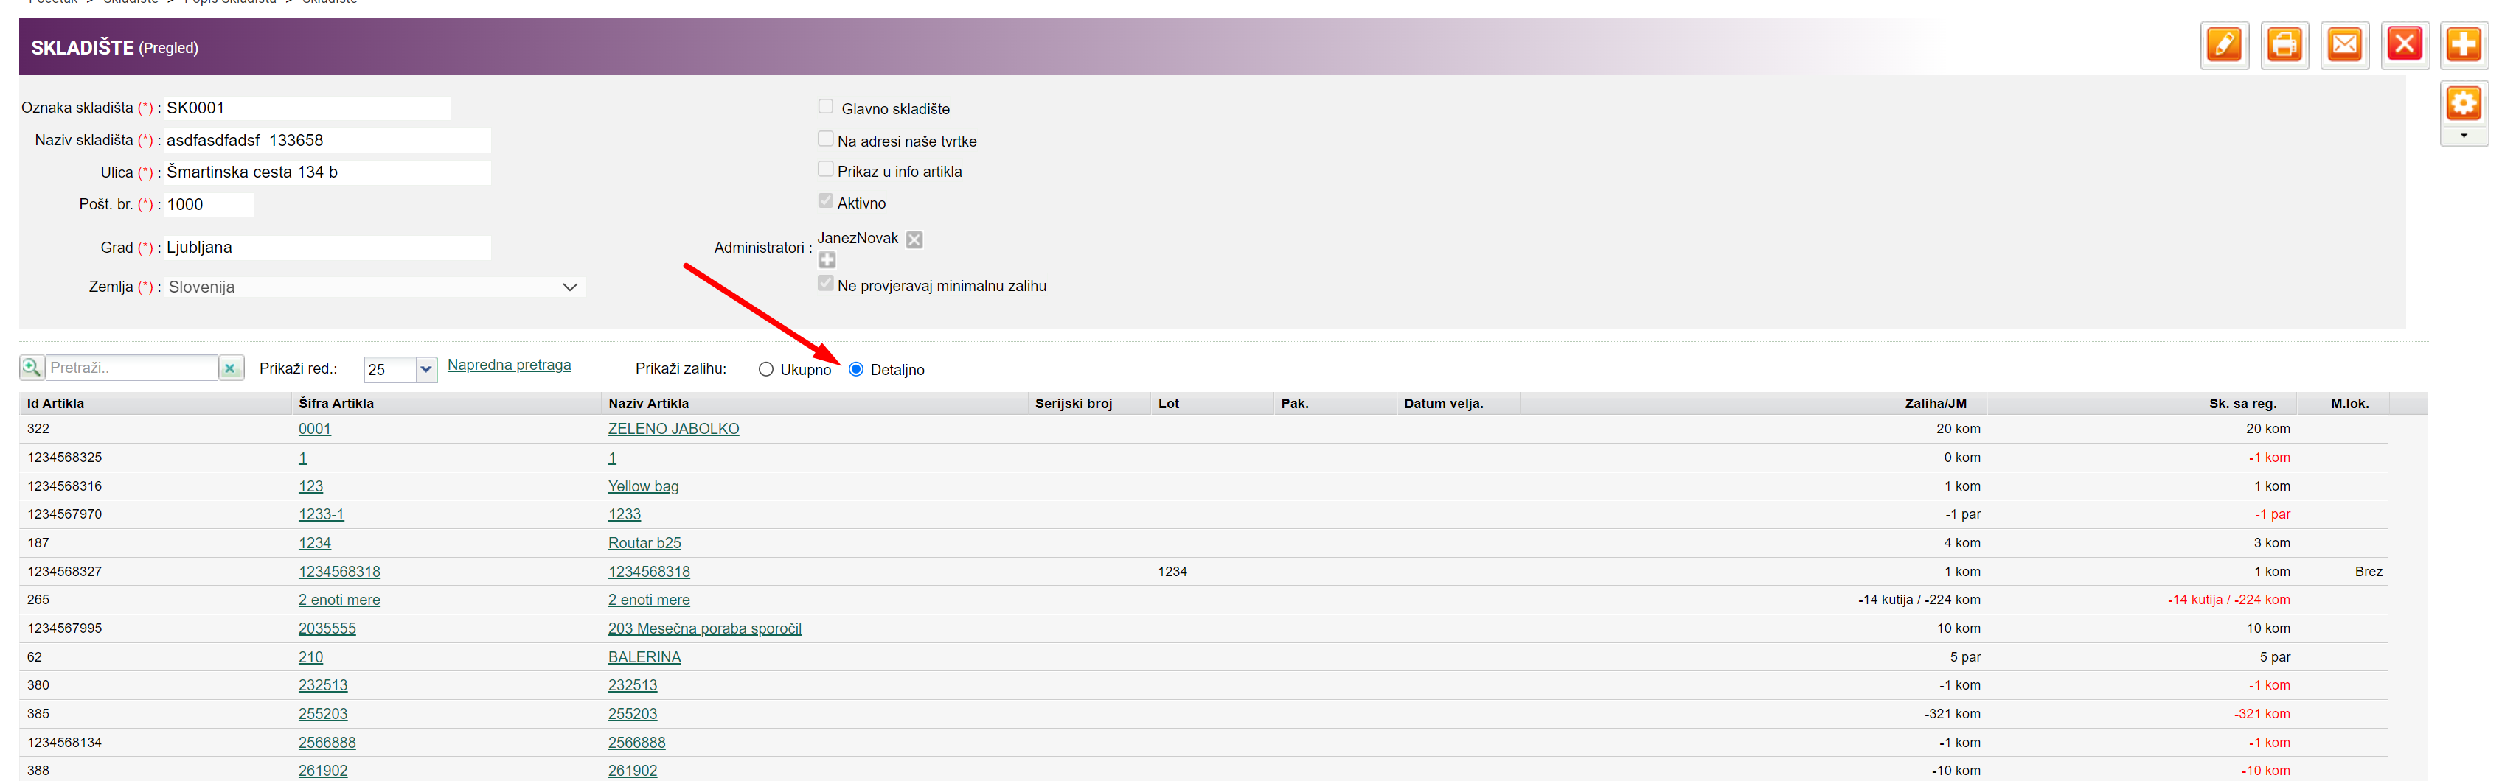
Task: Toggle Prikaz u info artikla checkbox
Action: click(827, 169)
